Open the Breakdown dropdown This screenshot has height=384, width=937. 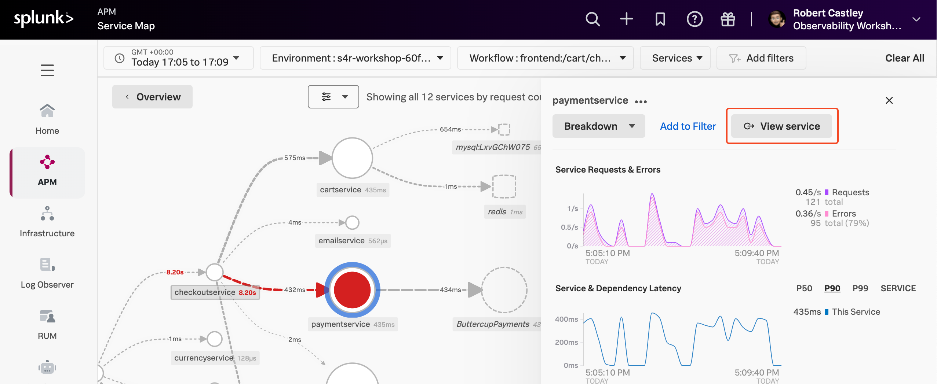599,126
